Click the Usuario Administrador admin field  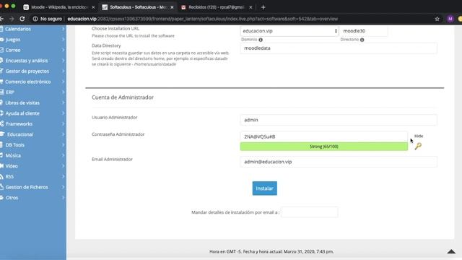pyautogui.click(x=339, y=120)
